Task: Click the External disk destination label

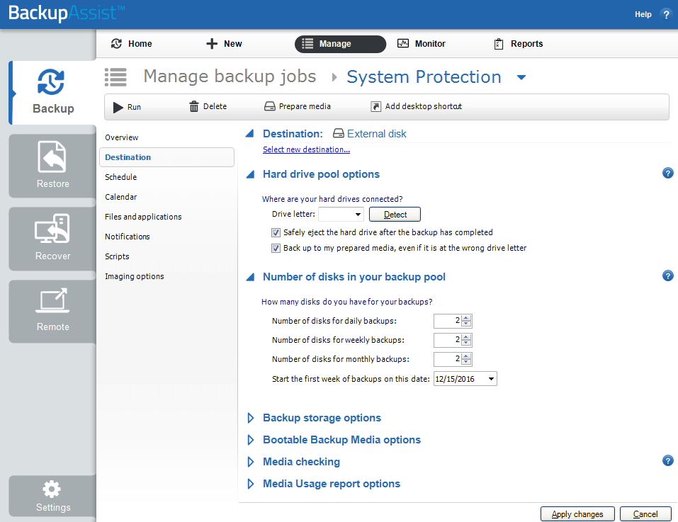Action: pyautogui.click(x=377, y=134)
